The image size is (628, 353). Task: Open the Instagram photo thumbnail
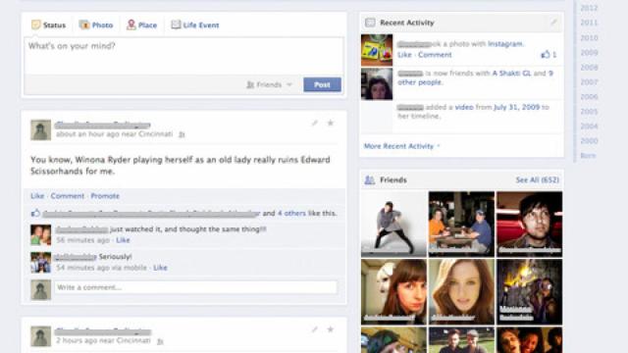377,50
